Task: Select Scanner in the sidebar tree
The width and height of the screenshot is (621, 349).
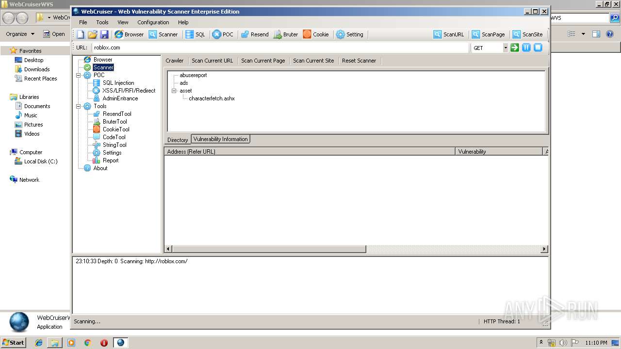Action: click(103, 67)
